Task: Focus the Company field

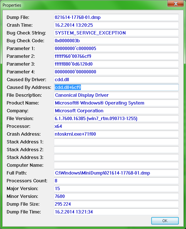Action: pyautogui.click(x=116, y=111)
